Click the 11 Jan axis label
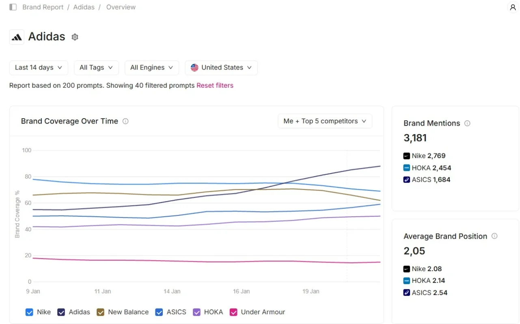This screenshot has height=324, width=520. (x=102, y=291)
